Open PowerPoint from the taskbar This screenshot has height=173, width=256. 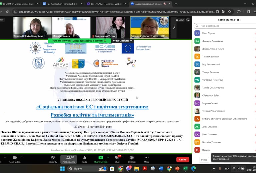coord(177,169)
